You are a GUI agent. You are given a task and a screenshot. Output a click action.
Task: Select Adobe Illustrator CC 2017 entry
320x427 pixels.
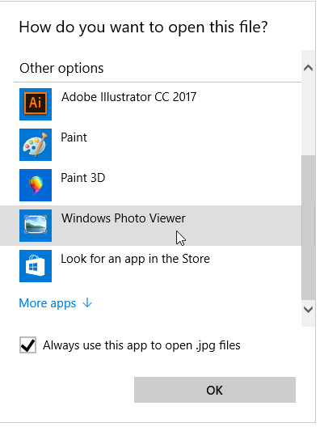coord(151,104)
